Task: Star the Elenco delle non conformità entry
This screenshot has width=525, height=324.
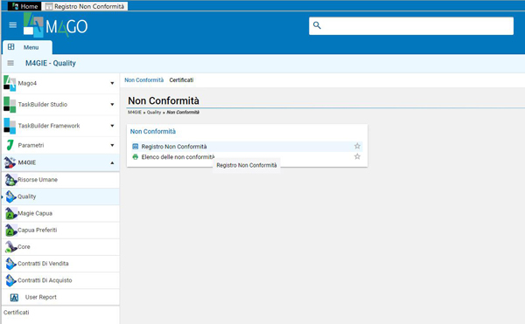Action: click(357, 156)
